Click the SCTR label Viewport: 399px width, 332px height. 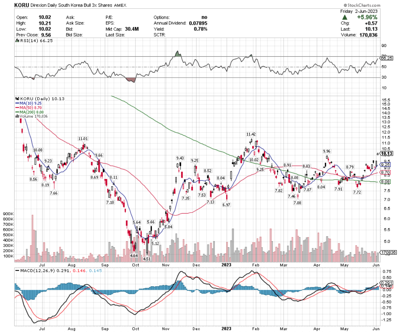coord(160,35)
